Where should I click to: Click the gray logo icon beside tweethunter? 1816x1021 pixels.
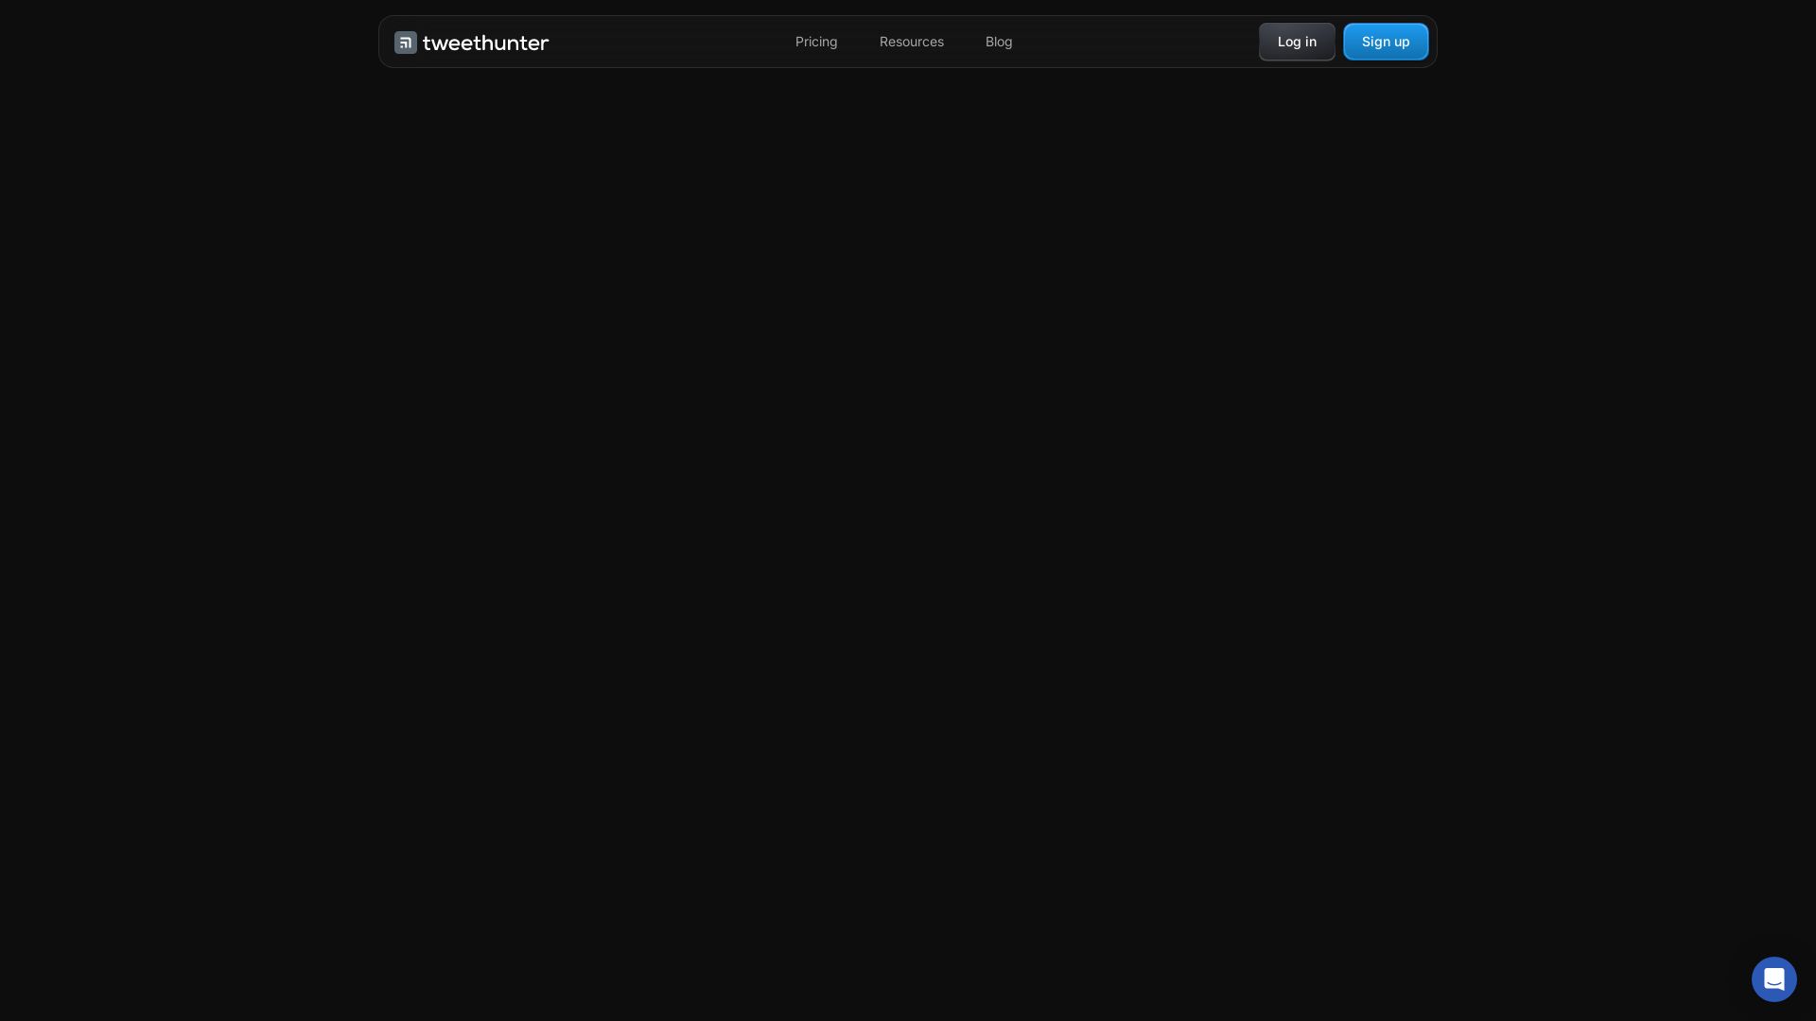point(406,43)
